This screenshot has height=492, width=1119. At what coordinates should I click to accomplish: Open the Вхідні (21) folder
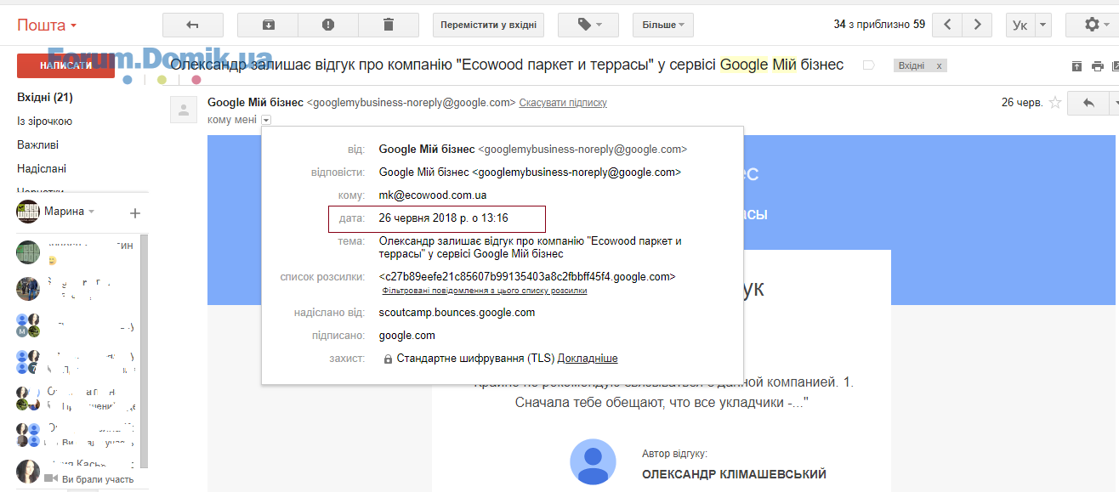tap(45, 98)
